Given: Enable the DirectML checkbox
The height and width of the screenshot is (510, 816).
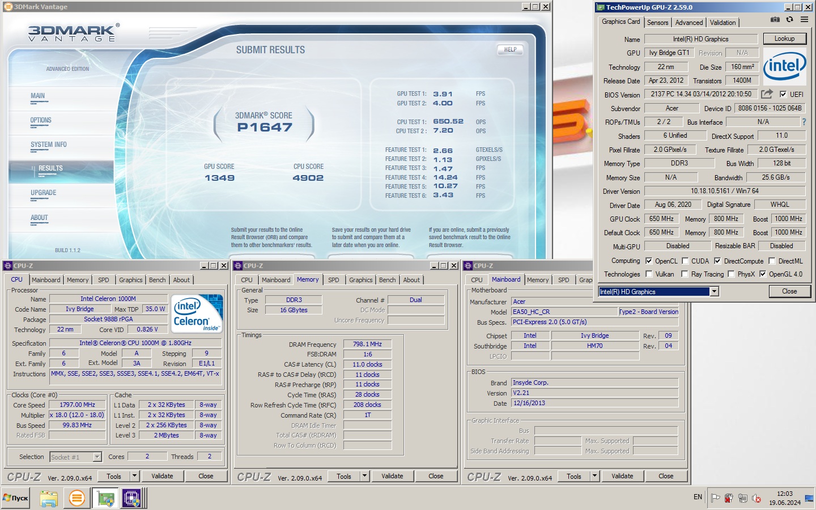Looking at the screenshot, I should point(772,261).
